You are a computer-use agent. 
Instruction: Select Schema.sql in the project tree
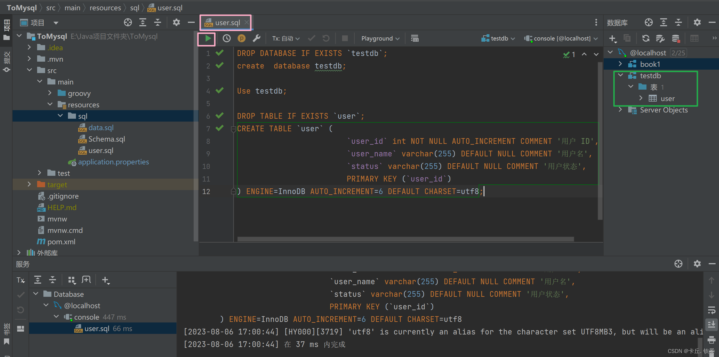(x=107, y=139)
